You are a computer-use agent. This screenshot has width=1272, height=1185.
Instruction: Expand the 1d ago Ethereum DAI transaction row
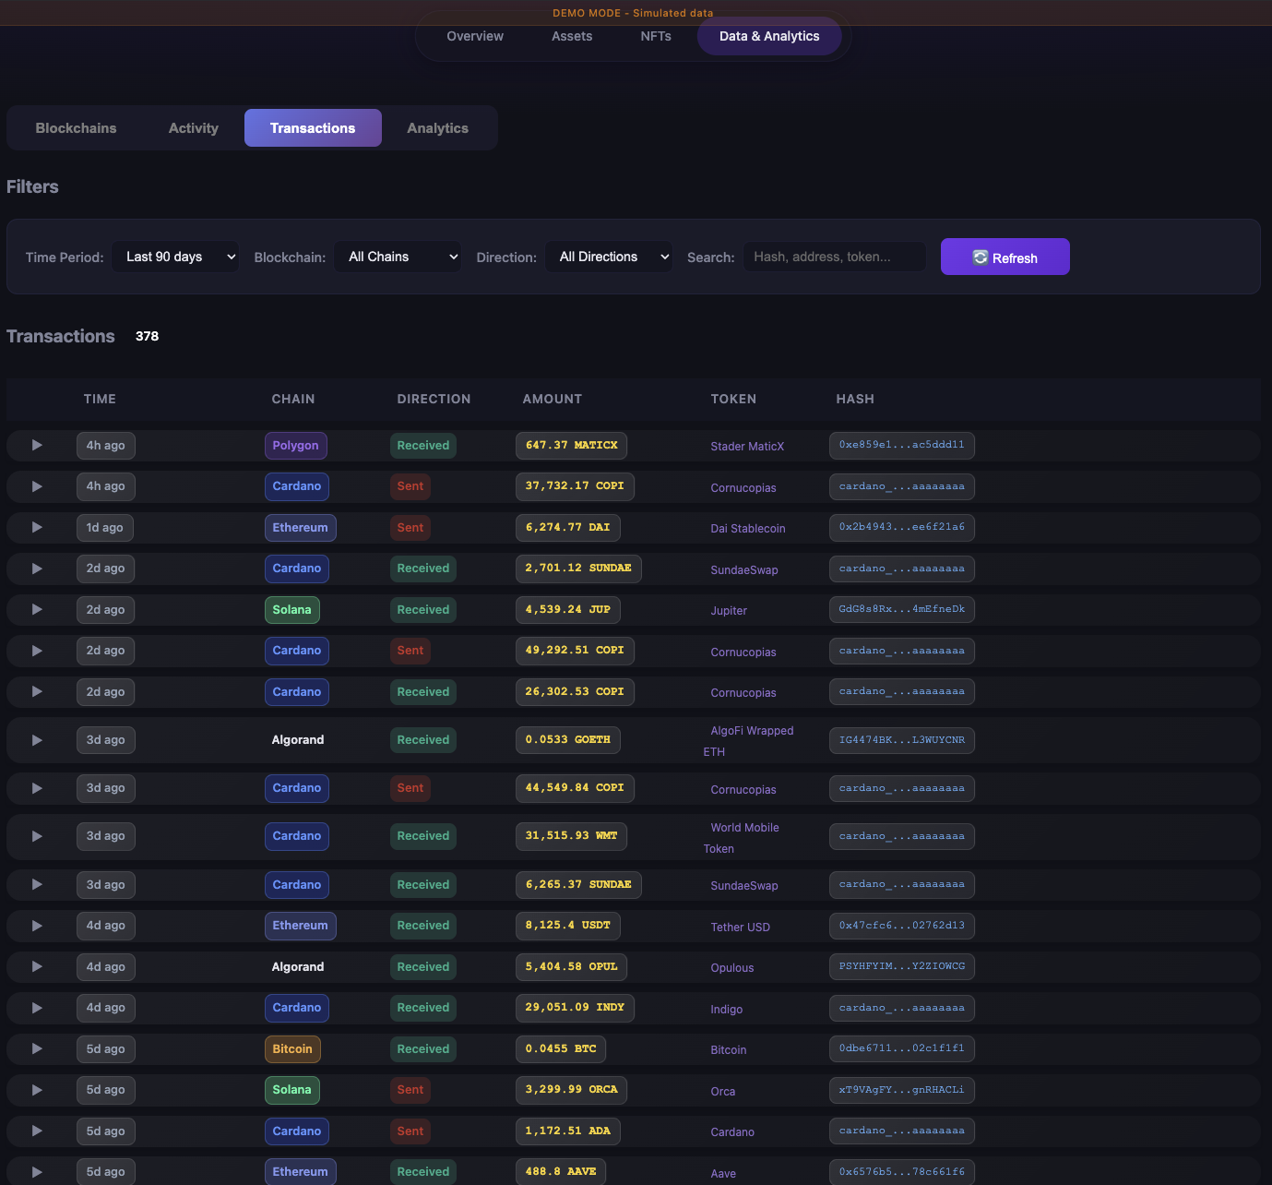pyautogui.click(x=37, y=527)
